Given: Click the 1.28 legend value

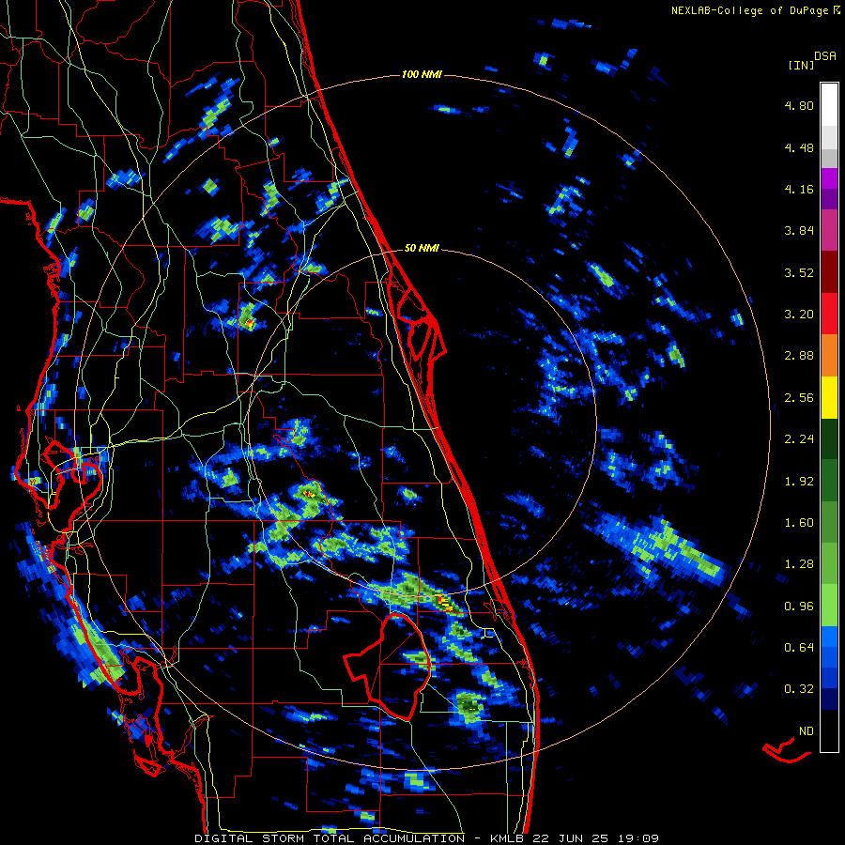Looking at the screenshot, I should pyautogui.click(x=799, y=564).
